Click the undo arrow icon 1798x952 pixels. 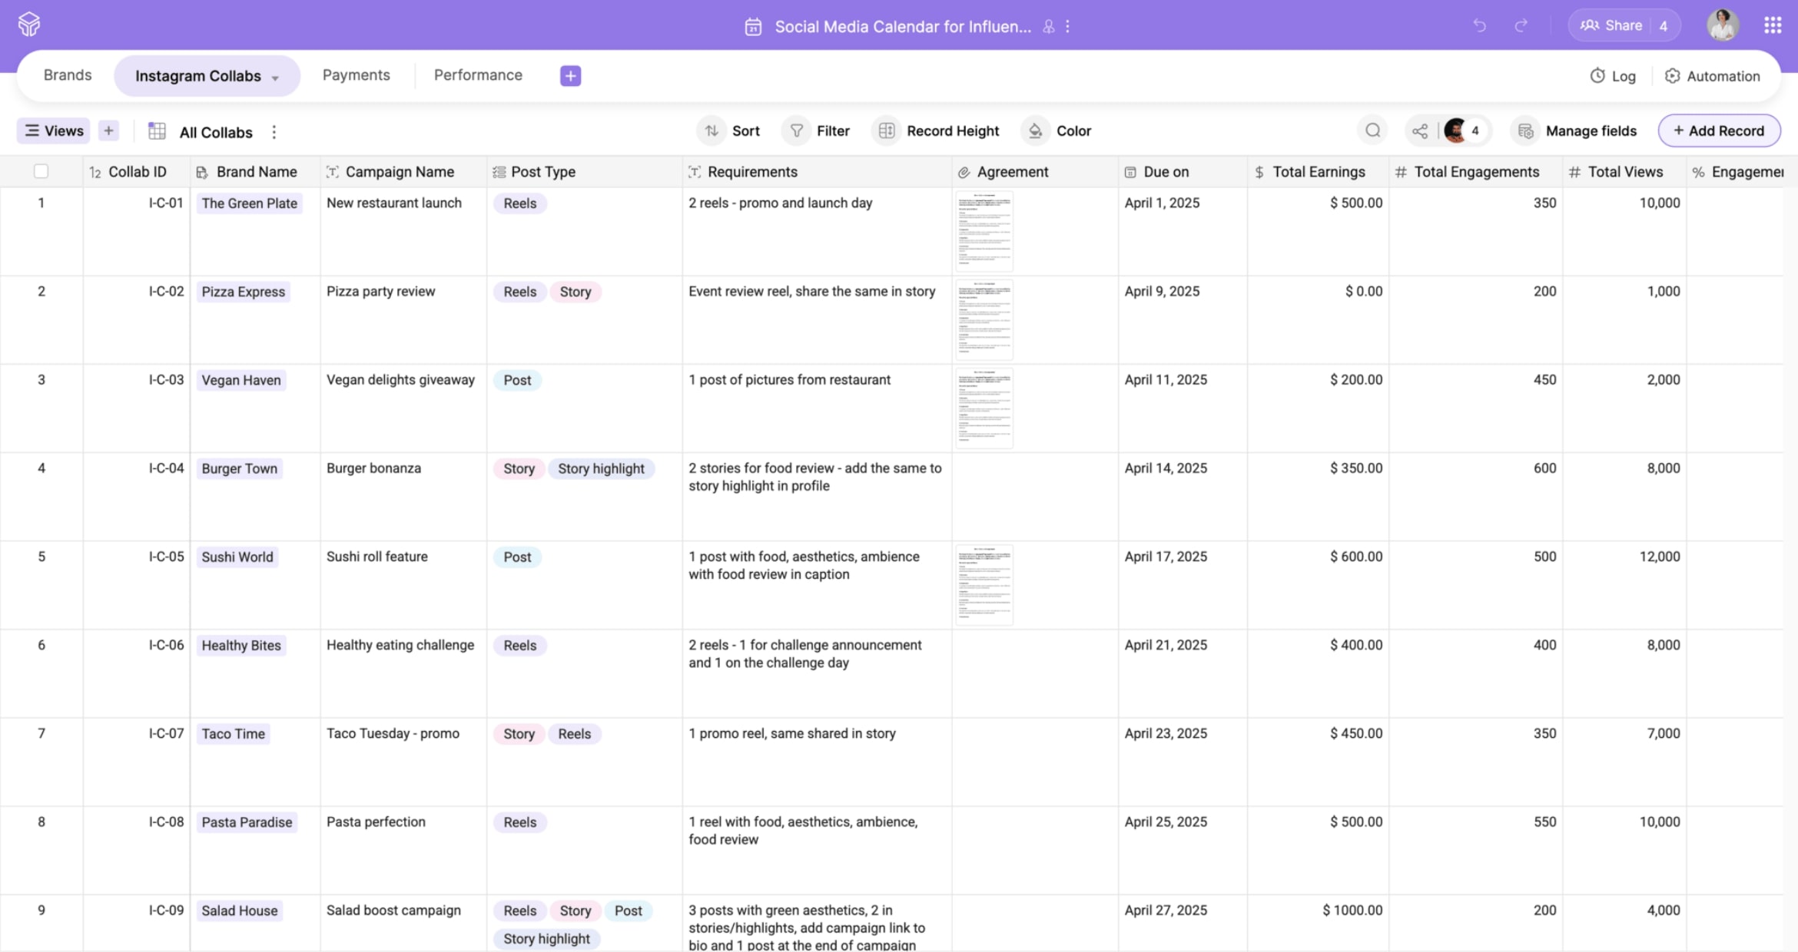[x=1479, y=25]
